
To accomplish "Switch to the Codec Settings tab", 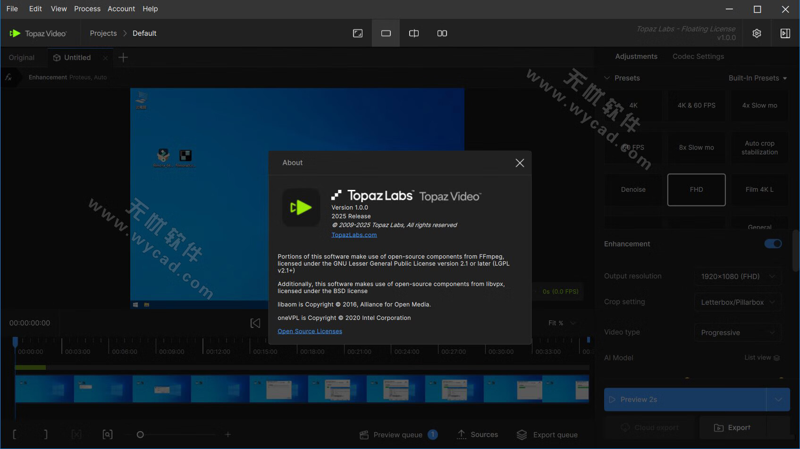I will tap(698, 56).
